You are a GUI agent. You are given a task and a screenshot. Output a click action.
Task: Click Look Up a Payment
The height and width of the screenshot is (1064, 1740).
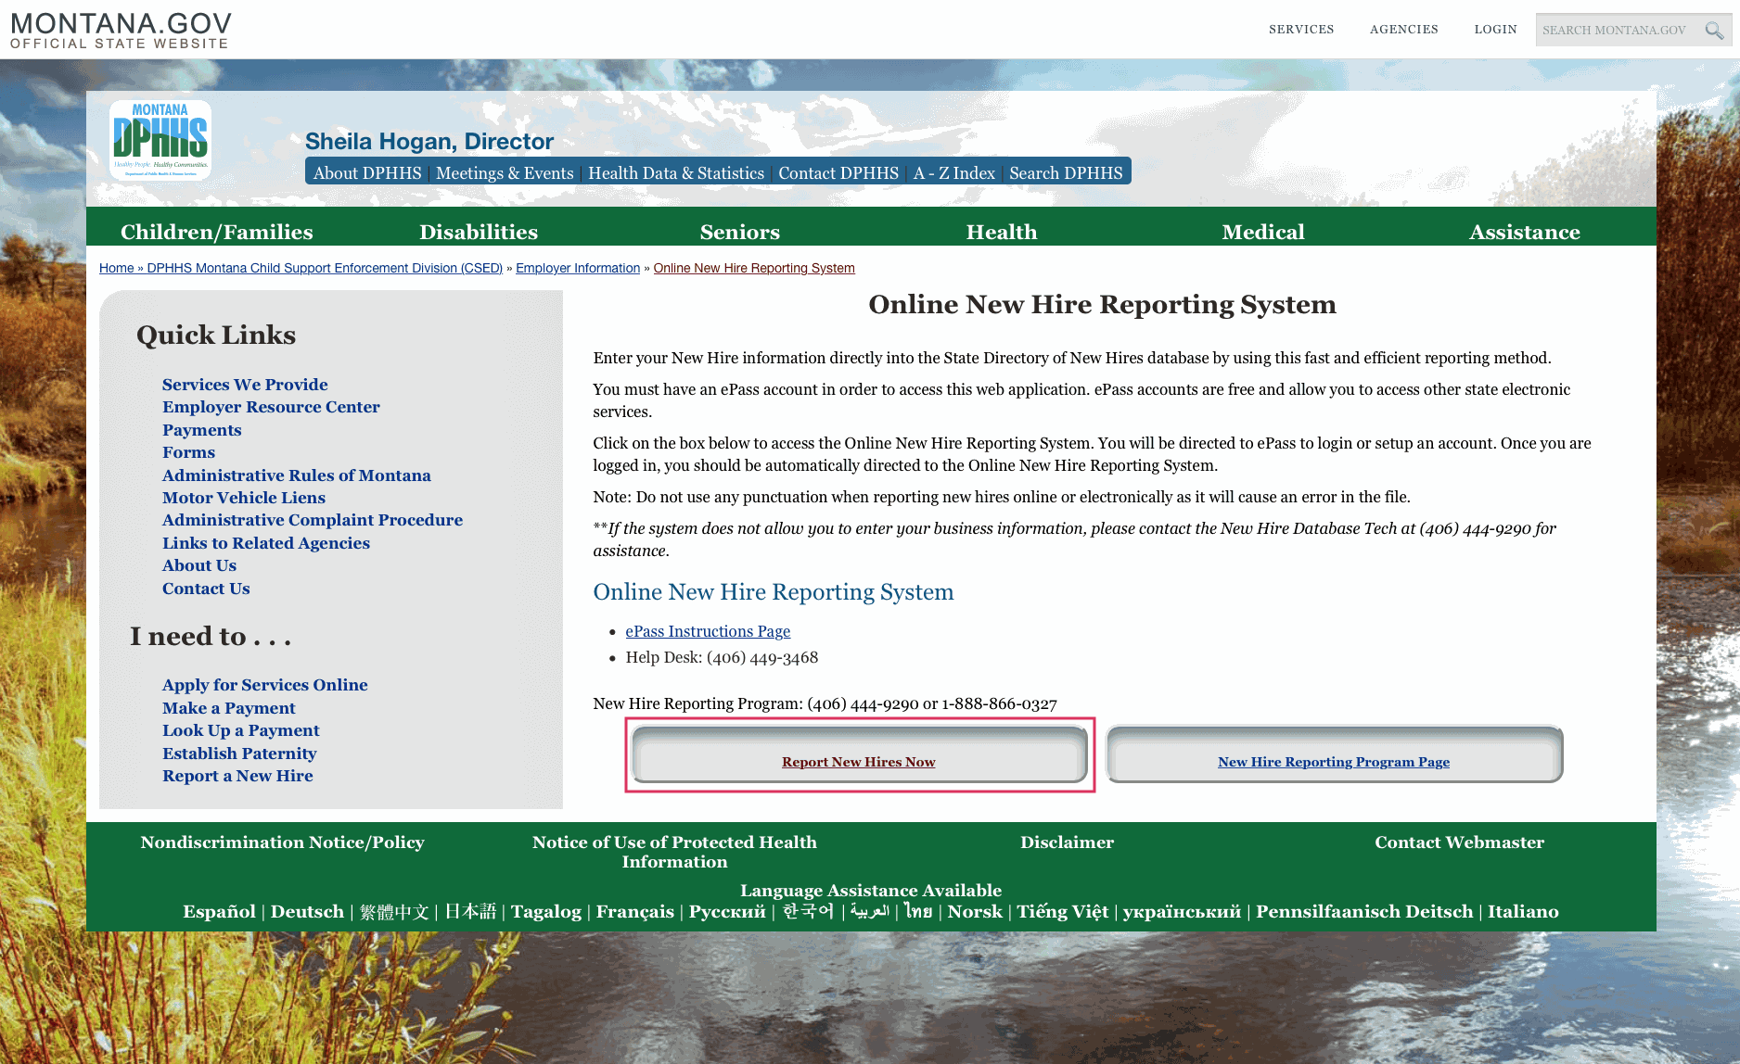(x=241, y=730)
